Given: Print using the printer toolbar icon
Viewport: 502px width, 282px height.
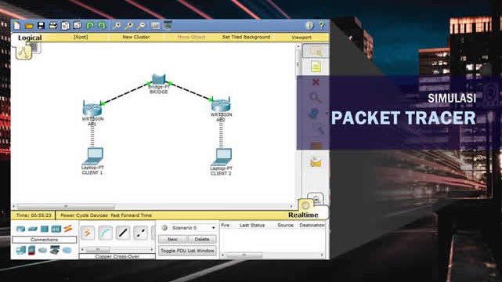Looking at the screenshot, I should pyautogui.click(x=53, y=26).
